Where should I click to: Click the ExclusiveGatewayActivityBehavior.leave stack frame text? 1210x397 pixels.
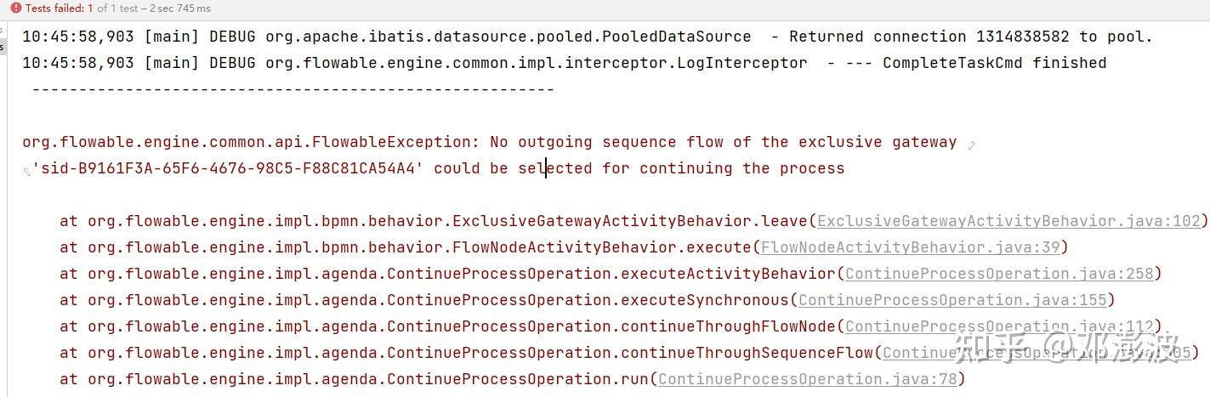(x=434, y=221)
